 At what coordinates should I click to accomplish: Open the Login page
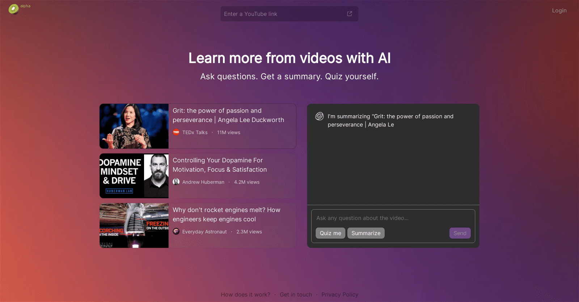559,11
